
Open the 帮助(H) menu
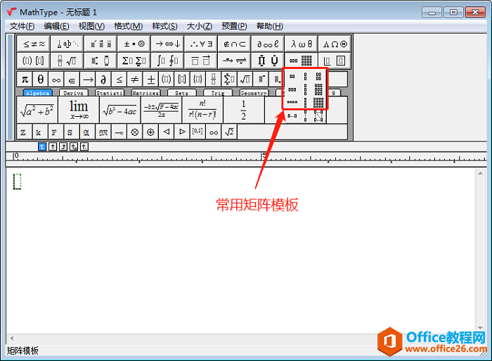[270, 26]
